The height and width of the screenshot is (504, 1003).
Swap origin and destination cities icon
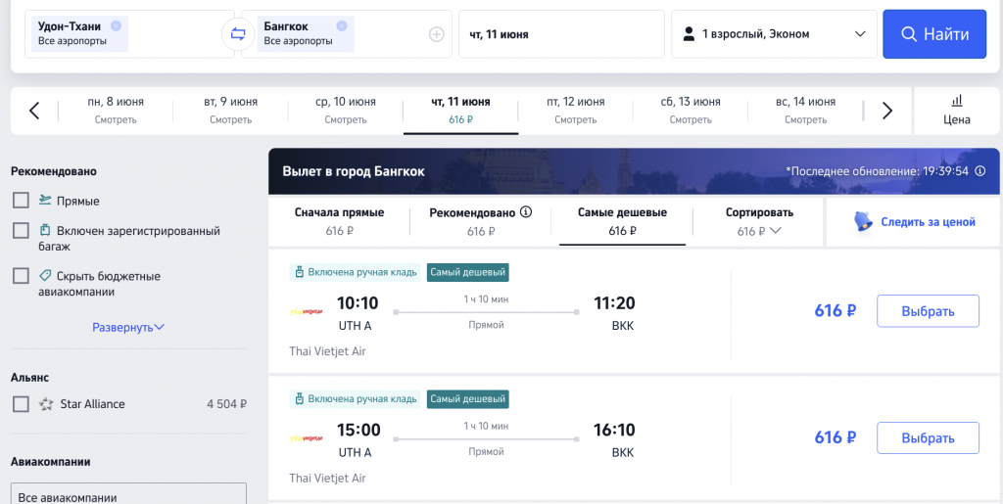point(238,34)
